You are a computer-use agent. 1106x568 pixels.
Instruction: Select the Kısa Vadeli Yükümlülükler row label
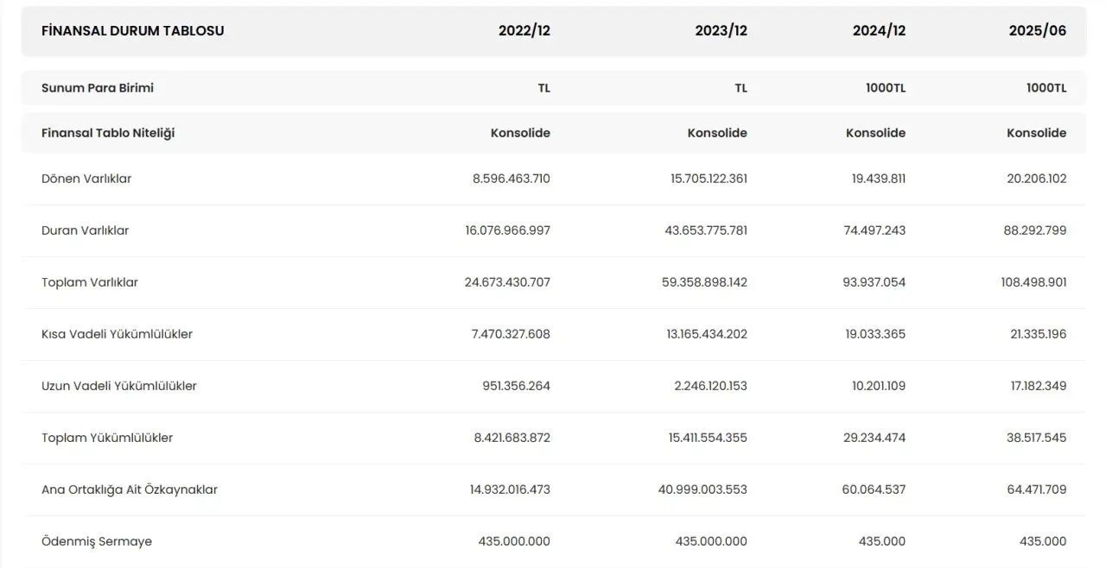coord(117,334)
